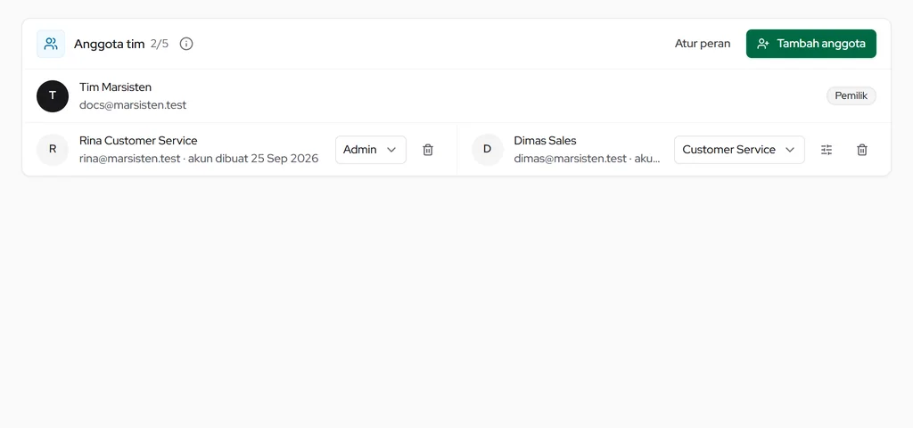913x428 pixels.
Task: Click the D avatar of Dimas
Action: [488, 150]
